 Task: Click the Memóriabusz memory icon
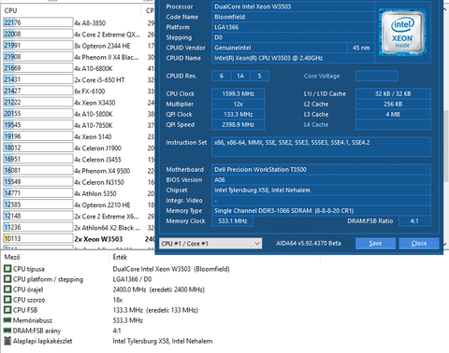coord(7,320)
